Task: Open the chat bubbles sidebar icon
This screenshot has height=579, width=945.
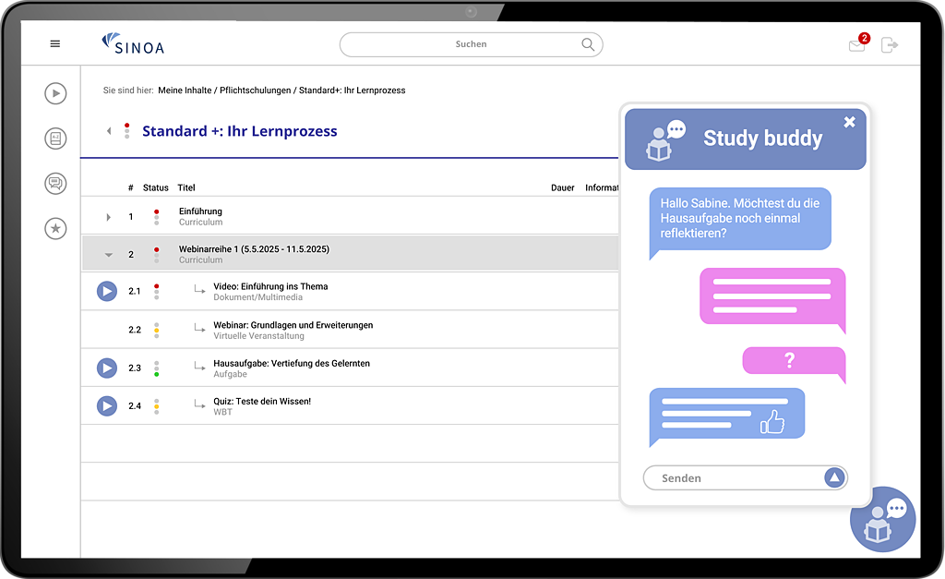Action: pos(55,183)
